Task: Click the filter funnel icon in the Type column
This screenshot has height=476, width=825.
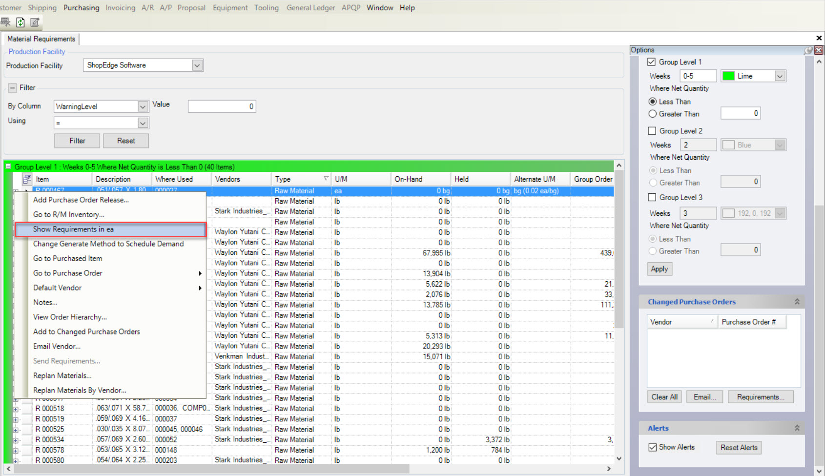Action: (x=326, y=179)
